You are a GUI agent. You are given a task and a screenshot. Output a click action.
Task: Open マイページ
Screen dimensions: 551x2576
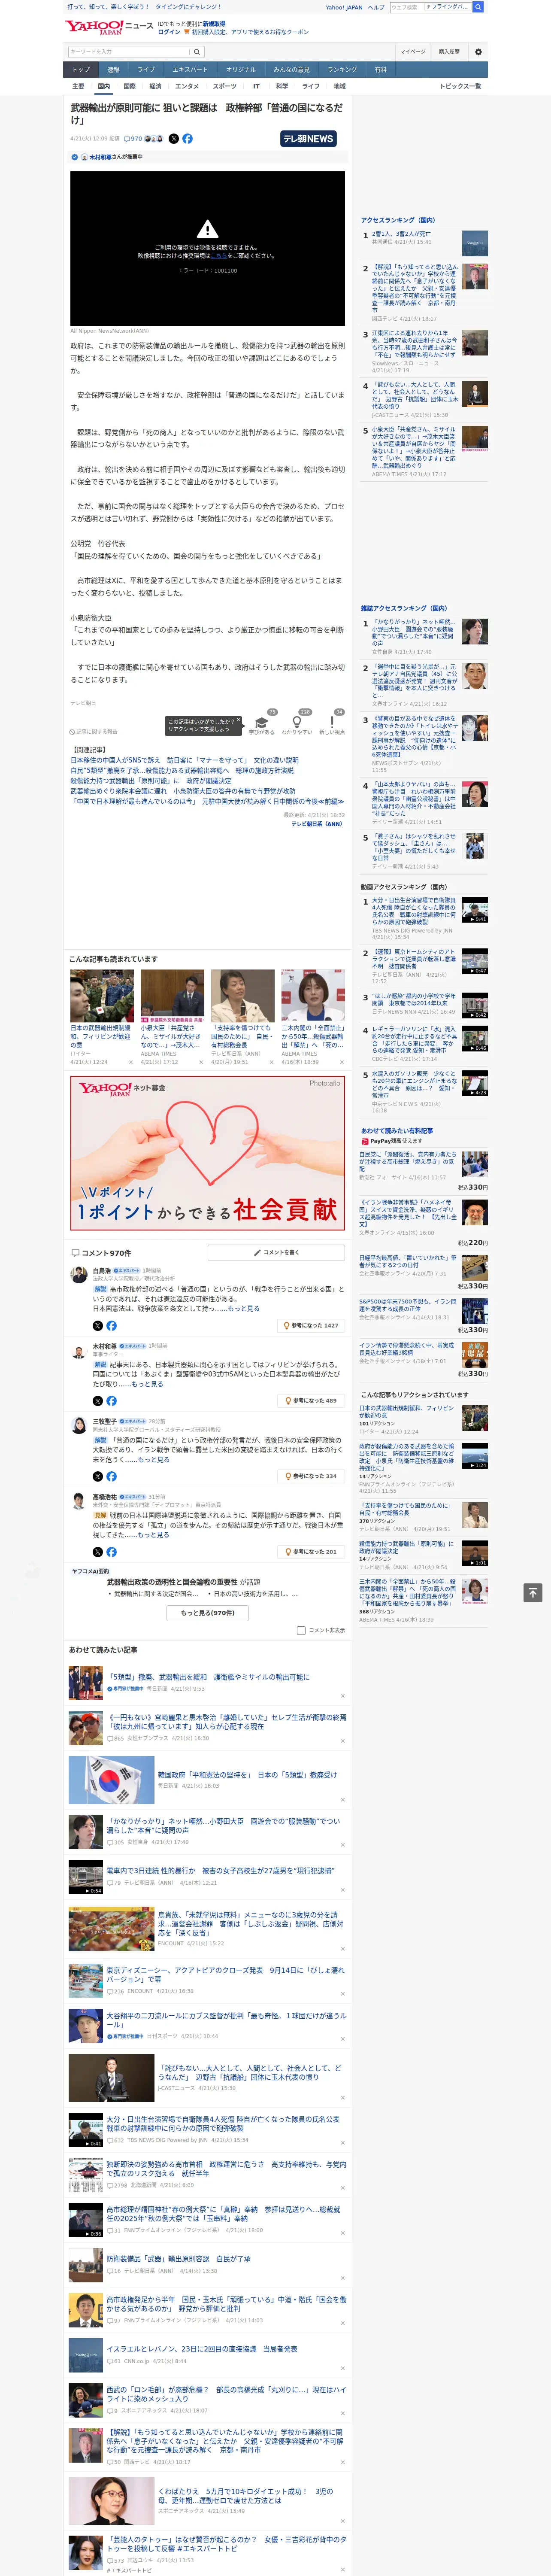pos(412,51)
